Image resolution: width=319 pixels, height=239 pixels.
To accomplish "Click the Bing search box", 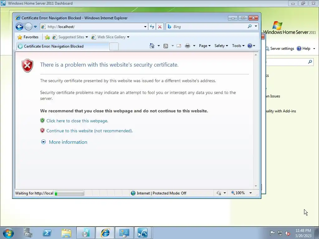I will (207, 27).
